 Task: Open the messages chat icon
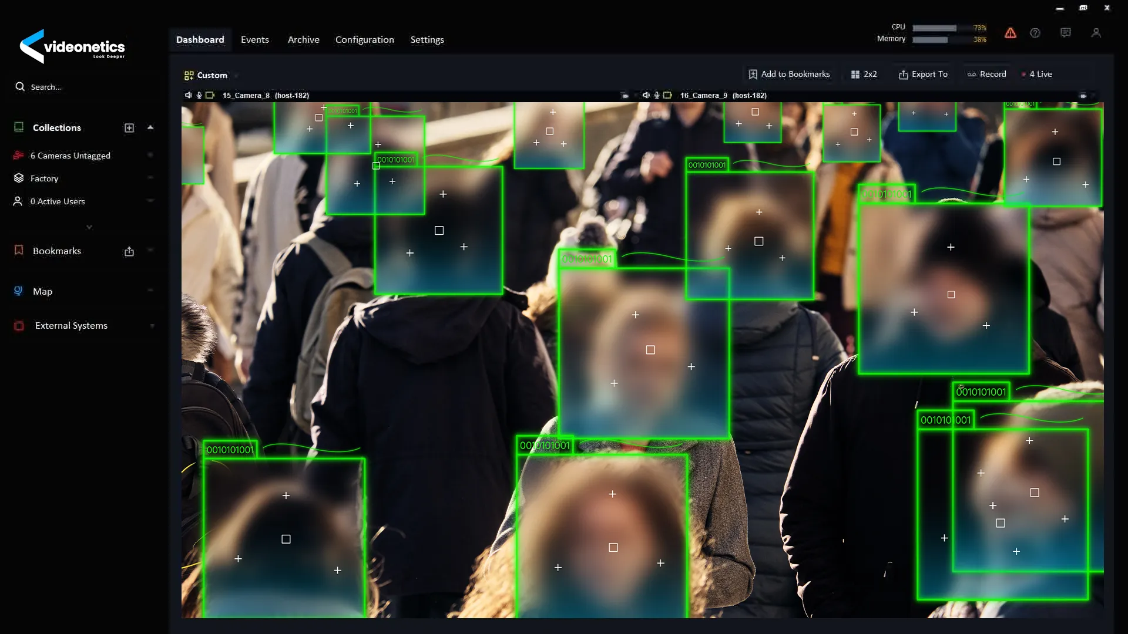(1066, 33)
